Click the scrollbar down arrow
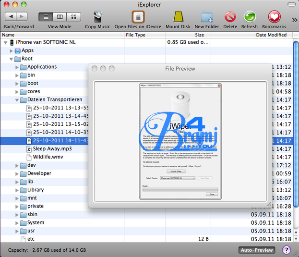 pyautogui.click(x=296, y=239)
